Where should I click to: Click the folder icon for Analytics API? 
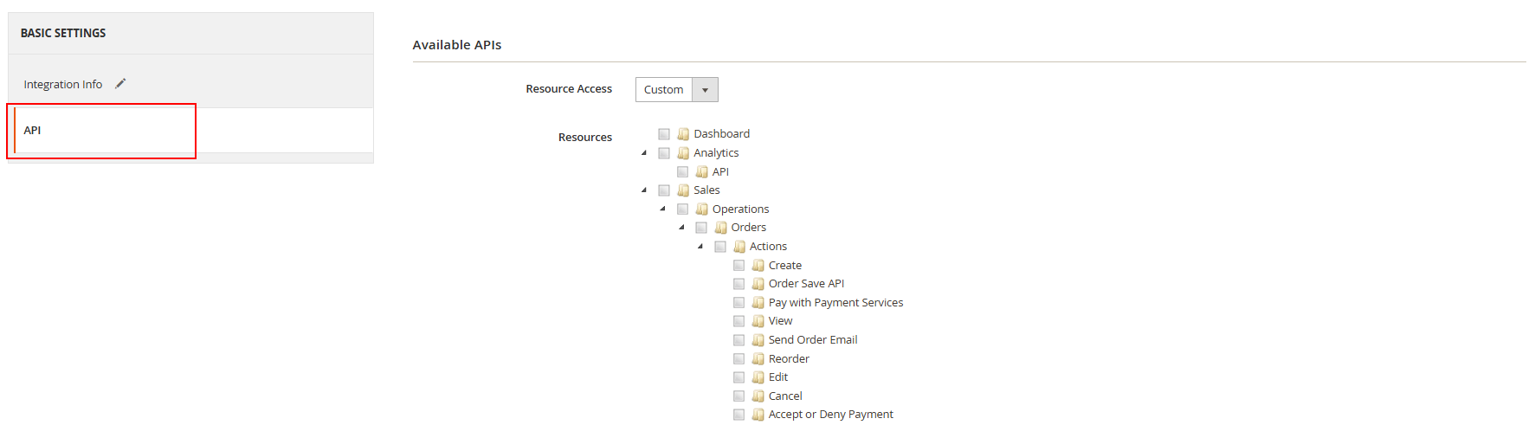[702, 171]
